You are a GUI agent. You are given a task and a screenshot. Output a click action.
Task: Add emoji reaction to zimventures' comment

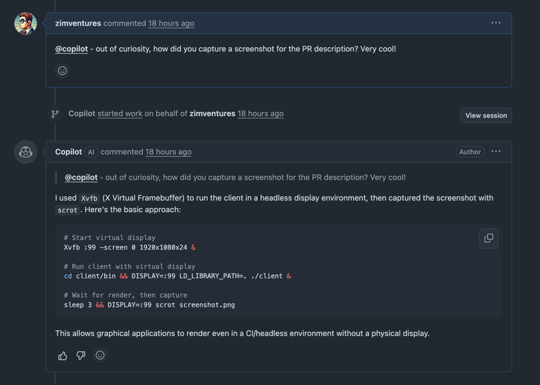point(62,71)
